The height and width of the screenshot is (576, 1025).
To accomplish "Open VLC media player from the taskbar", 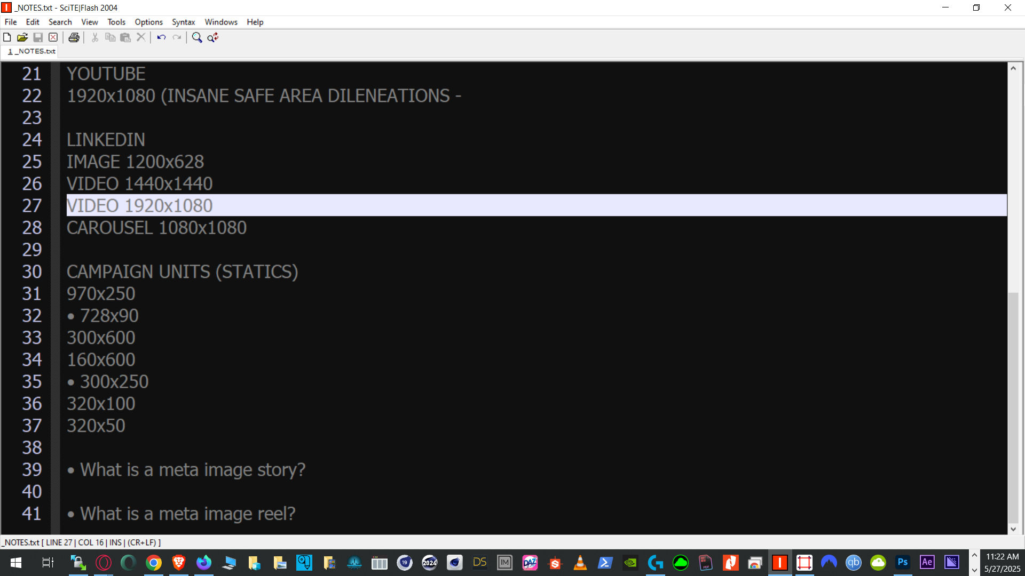I will point(580,563).
